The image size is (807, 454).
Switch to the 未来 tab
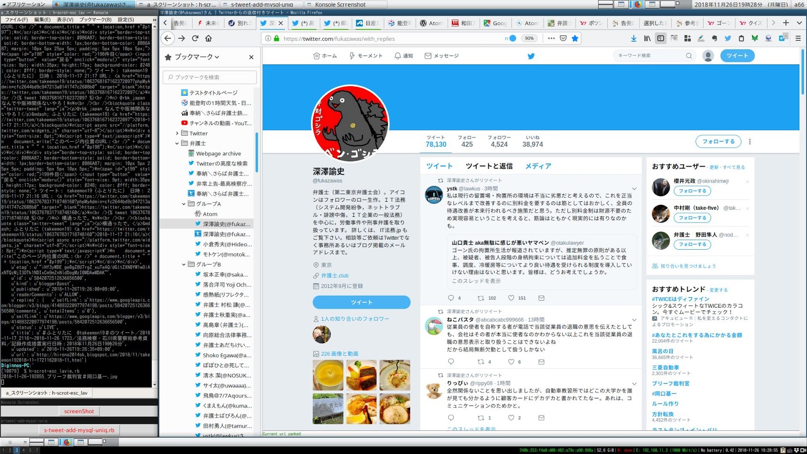click(208, 23)
